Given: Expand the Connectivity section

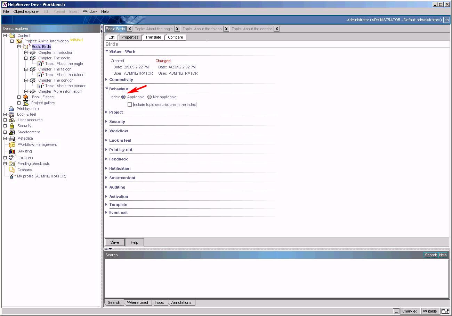Looking at the screenshot, I should [x=106, y=80].
